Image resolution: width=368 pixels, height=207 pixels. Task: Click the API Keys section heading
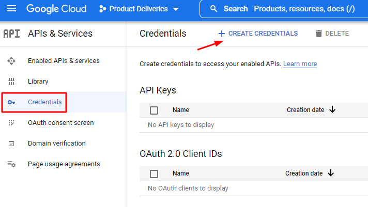[158, 90]
